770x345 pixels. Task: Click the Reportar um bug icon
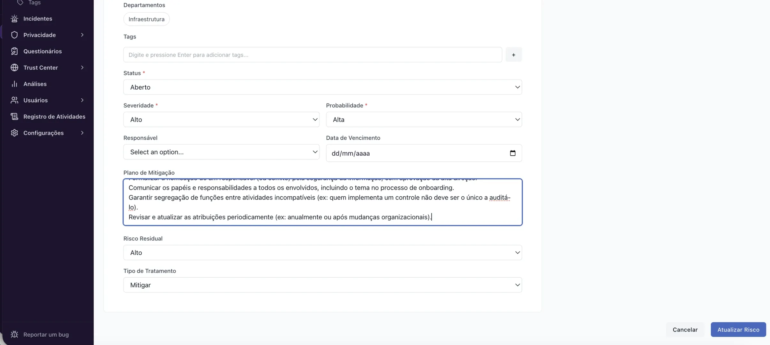[x=14, y=334]
